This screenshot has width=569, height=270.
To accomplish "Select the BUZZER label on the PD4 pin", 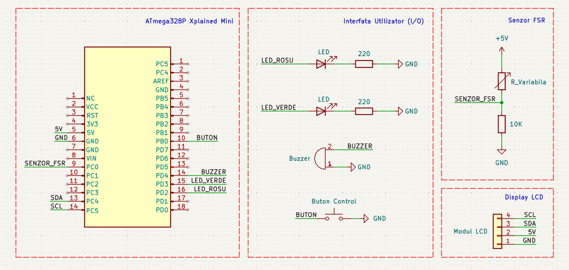I will (x=214, y=172).
